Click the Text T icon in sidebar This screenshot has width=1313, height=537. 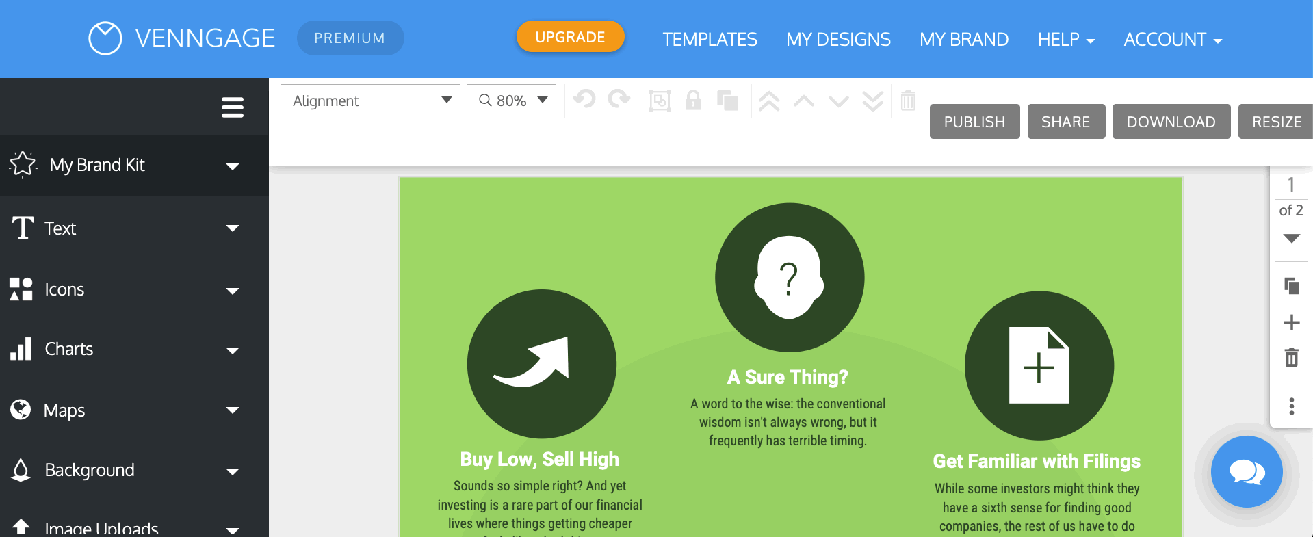23,228
